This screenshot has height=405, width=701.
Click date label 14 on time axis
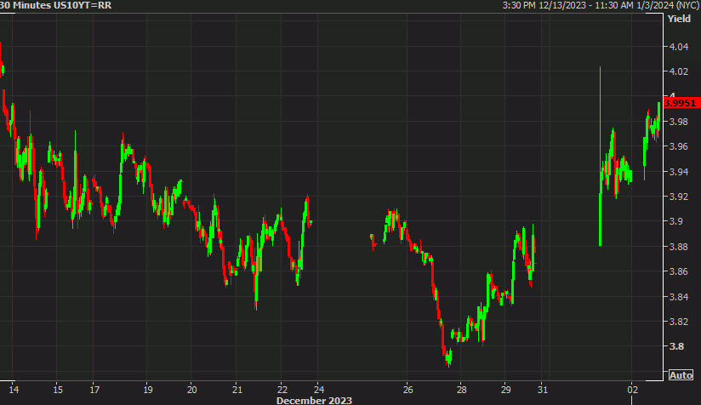click(x=14, y=390)
